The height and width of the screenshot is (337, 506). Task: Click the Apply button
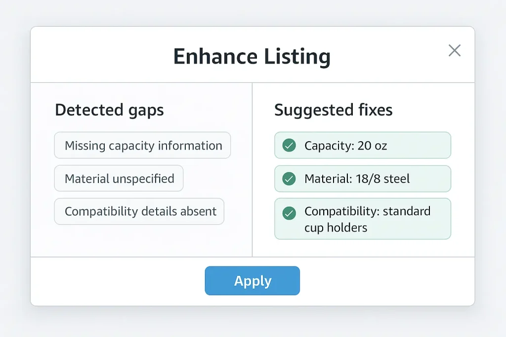[253, 281]
